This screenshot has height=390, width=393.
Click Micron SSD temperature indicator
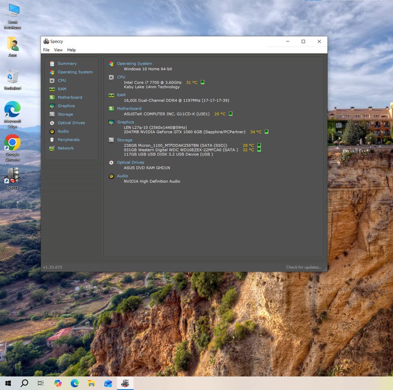tap(259, 145)
